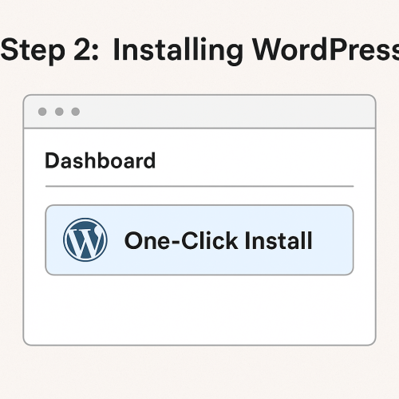Click the word "WordPress" in the heading
This screenshot has height=399, width=399.
[326, 49]
